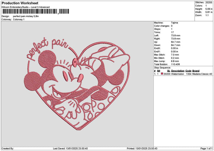Click the Mickey heart embroidery design preview
214x151 pixels.
pyautogui.click(x=77, y=84)
